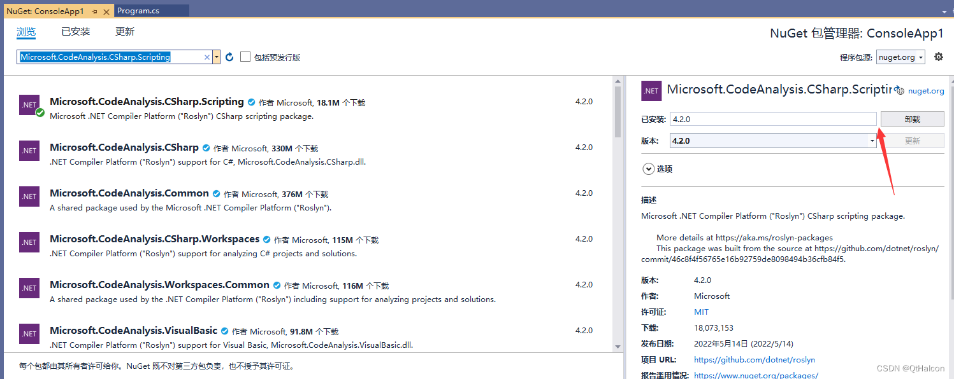The image size is (954, 379).
Task: Click the results list scroll-up arrow
Action: point(618,81)
